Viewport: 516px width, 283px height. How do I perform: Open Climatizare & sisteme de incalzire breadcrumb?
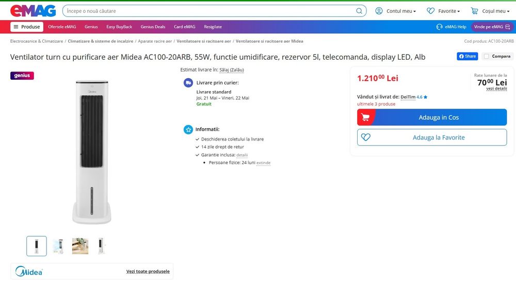click(101, 41)
